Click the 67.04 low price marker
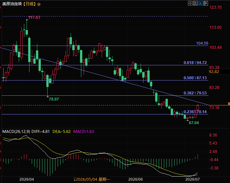Viewport: 230px width, 183px height. coord(194,123)
